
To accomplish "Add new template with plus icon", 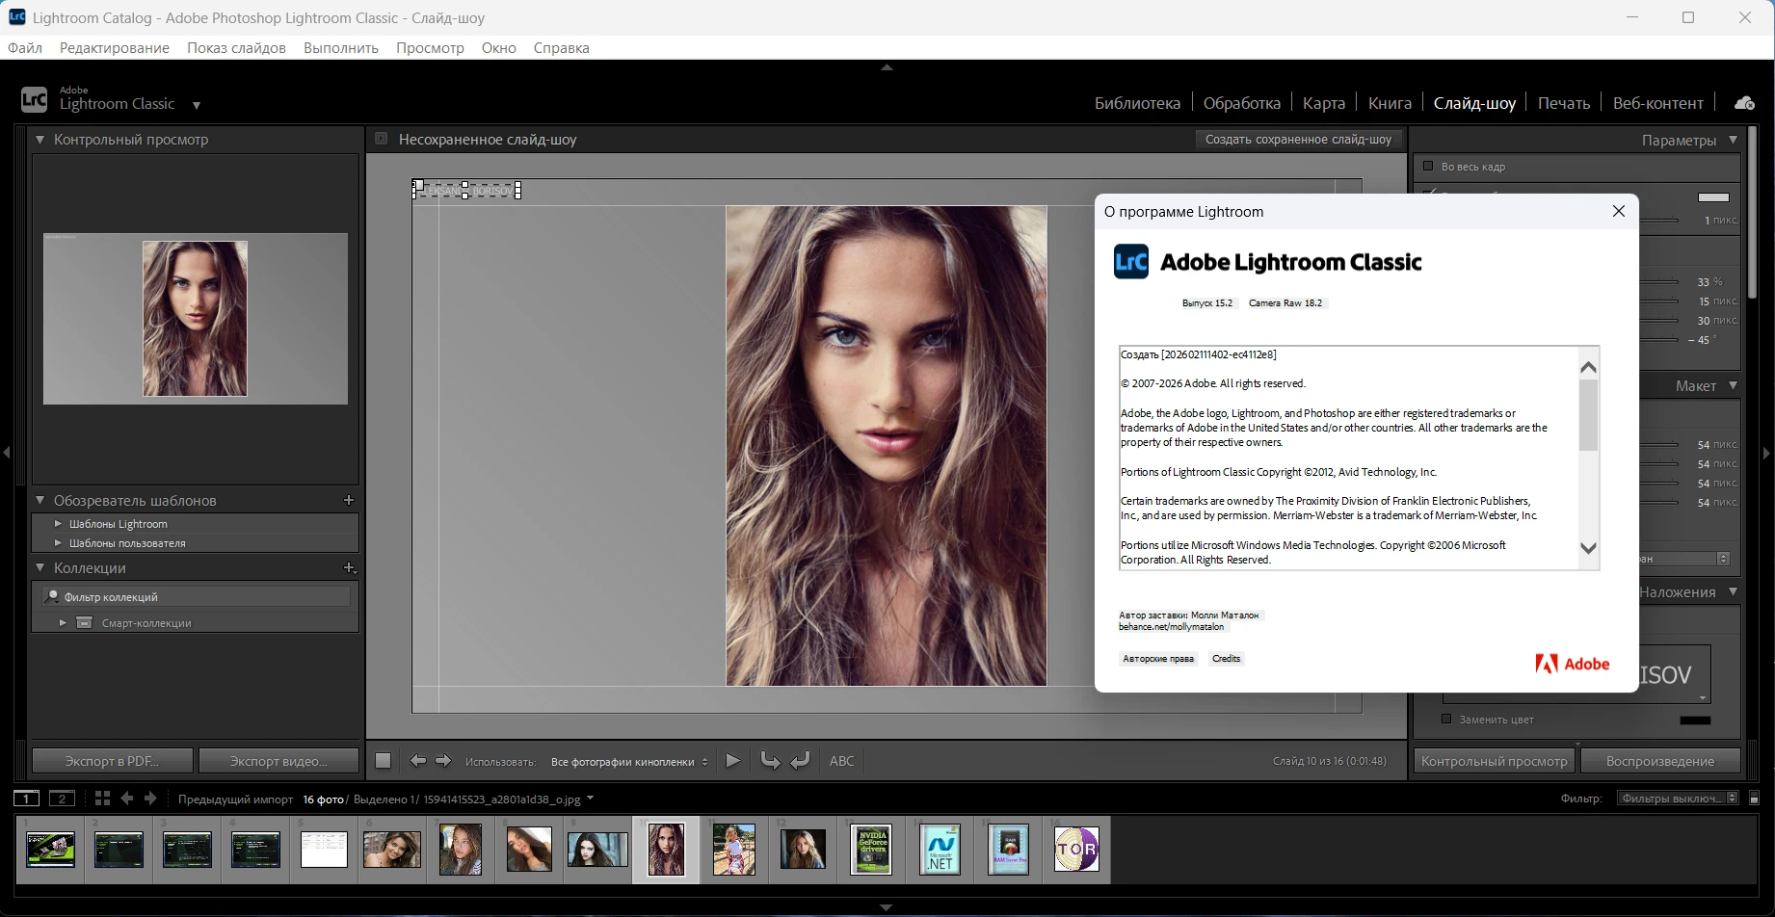I will click(x=349, y=500).
